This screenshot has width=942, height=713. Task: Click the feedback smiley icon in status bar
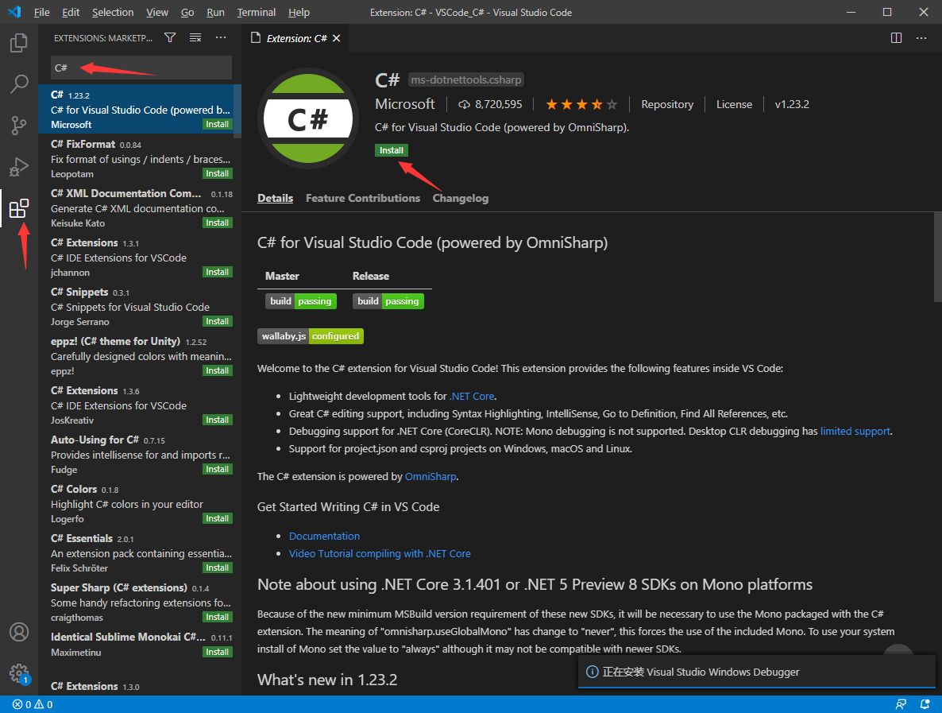[x=900, y=704]
